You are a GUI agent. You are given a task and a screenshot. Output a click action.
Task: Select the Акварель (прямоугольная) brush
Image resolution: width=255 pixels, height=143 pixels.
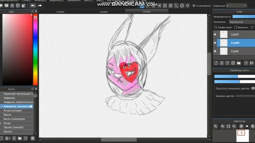[x=17, y=102]
